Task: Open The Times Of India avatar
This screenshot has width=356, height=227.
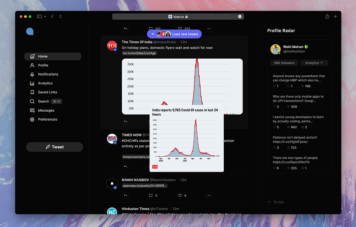Action: [x=112, y=46]
